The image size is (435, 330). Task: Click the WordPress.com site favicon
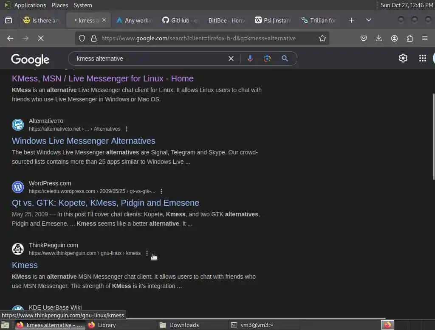click(18, 187)
